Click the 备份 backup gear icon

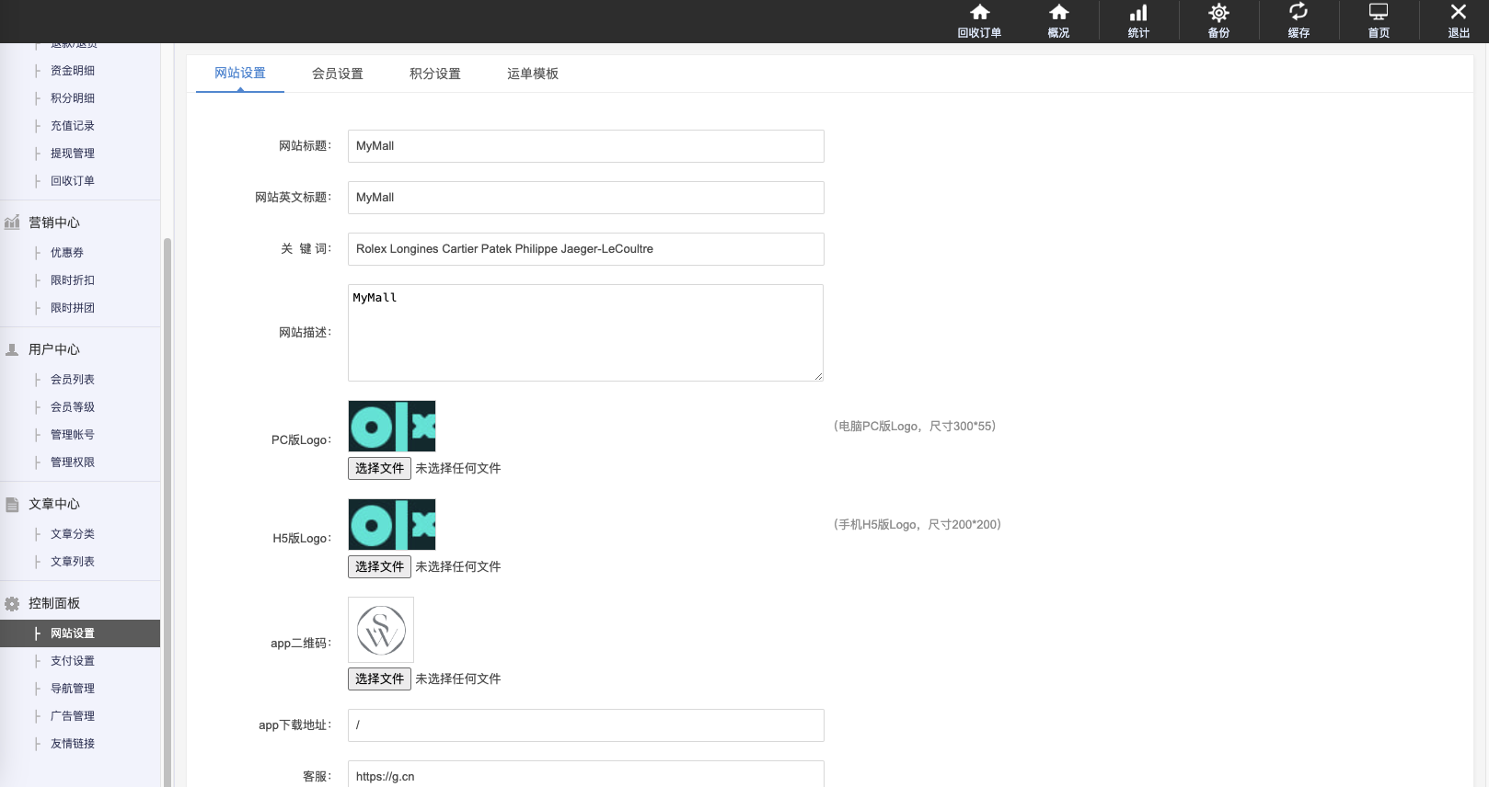1218,13
